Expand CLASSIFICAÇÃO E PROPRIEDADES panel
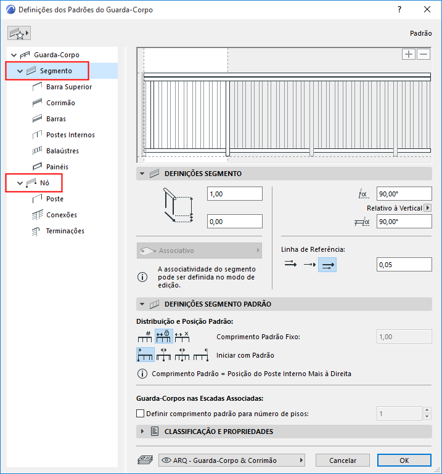This screenshot has height=474, width=442. [142, 432]
